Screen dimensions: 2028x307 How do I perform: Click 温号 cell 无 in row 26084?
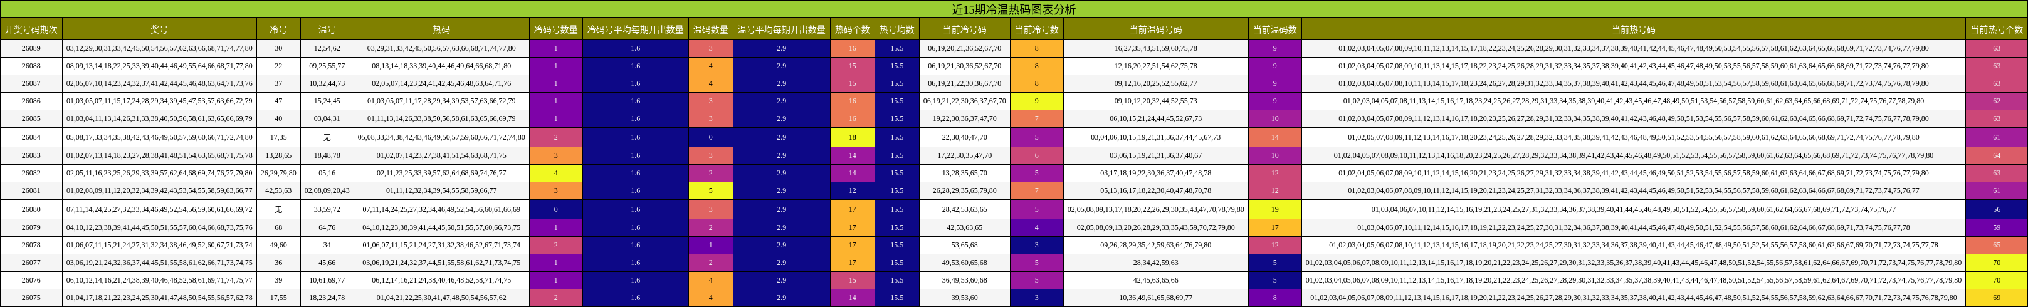coord(327,137)
